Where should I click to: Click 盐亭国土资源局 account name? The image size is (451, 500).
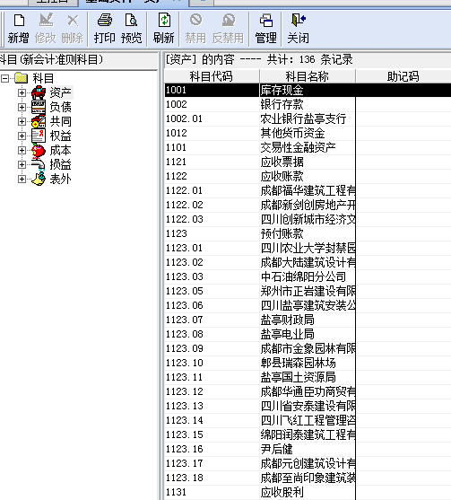coord(298,377)
